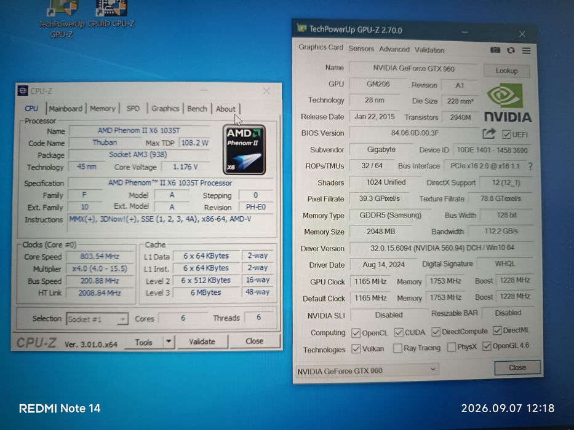Screen dimensions: 574x430
Task: Toggle the Vulkan checkbox
Action: tap(356, 348)
